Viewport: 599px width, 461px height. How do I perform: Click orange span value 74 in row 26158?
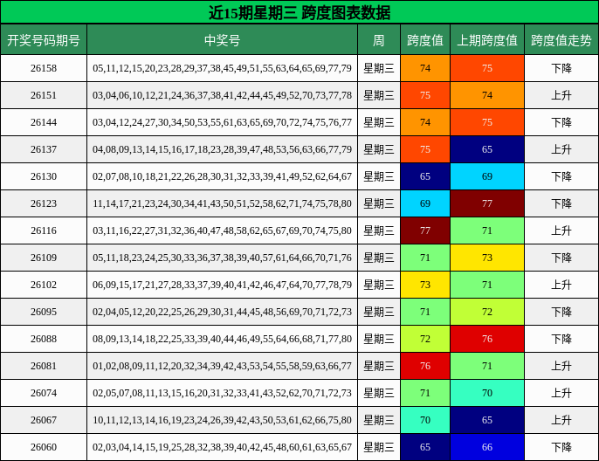(x=425, y=68)
